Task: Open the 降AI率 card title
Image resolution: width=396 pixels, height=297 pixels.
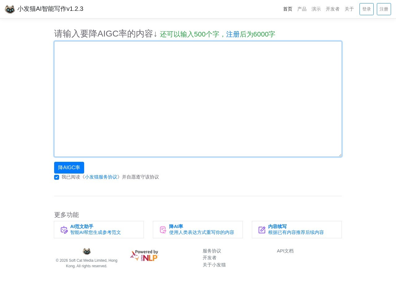Action: click(x=176, y=226)
